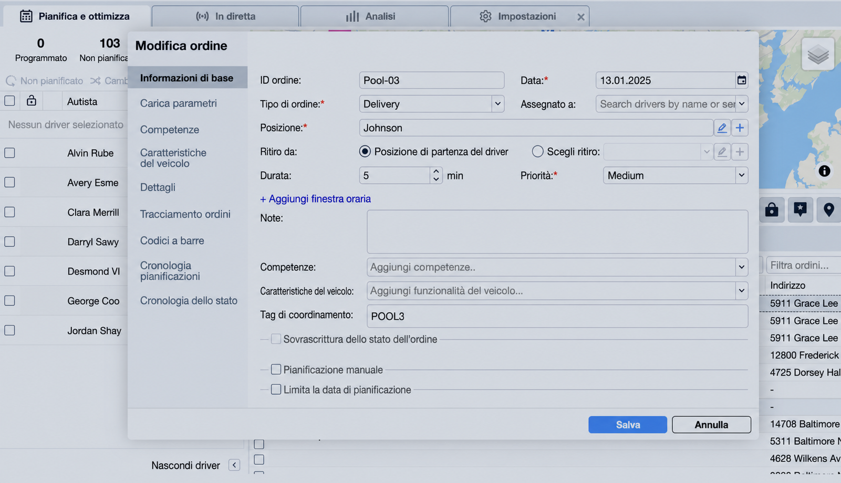
Task: Increase duration with the up stepper arrow
Action: [435, 171]
